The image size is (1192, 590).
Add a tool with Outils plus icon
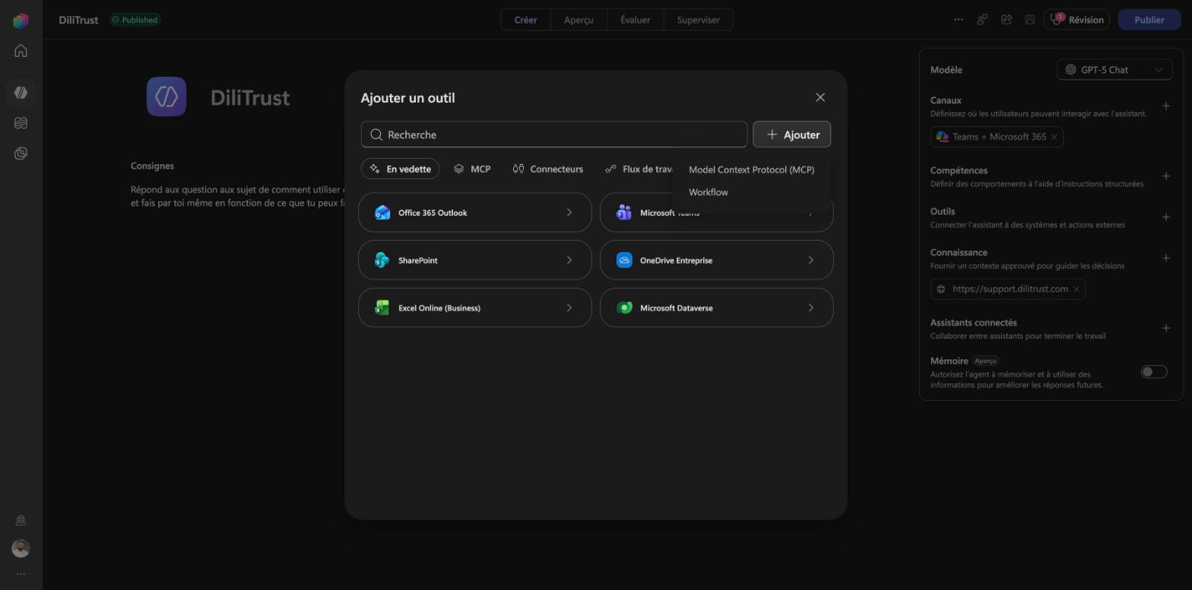pos(1166,217)
